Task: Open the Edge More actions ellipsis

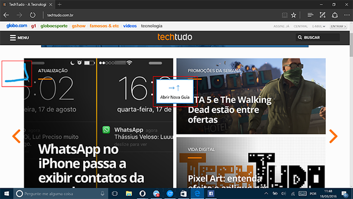Action: point(347,15)
